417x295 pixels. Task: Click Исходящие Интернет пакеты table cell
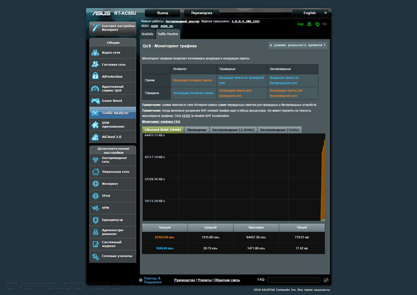[193, 93]
